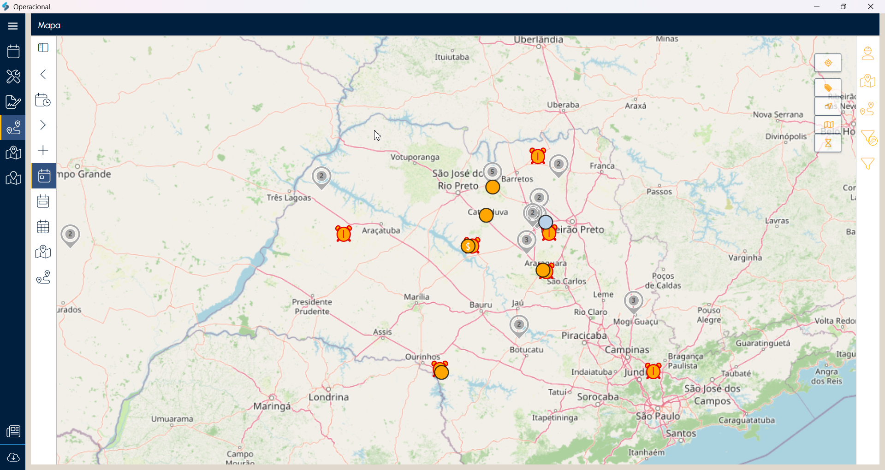Click the alarm clock marker near Jundiaí
The height and width of the screenshot is (470, 885).
coord(653,371)
